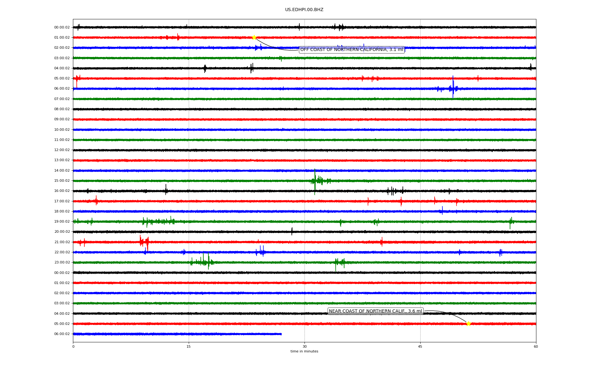The image size is (609, 380).
Task: Click the 60 tick label on the time axis
Action: (536, 346)
